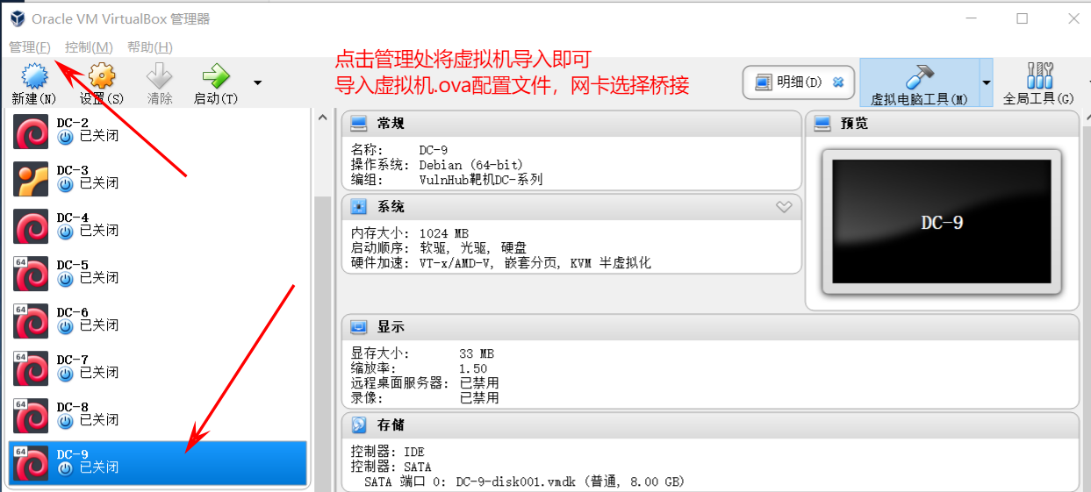Click the '33 MB' video memory value
Image resolution: width=1091 pixels, height=492 pixels.
tap(477, 354)
